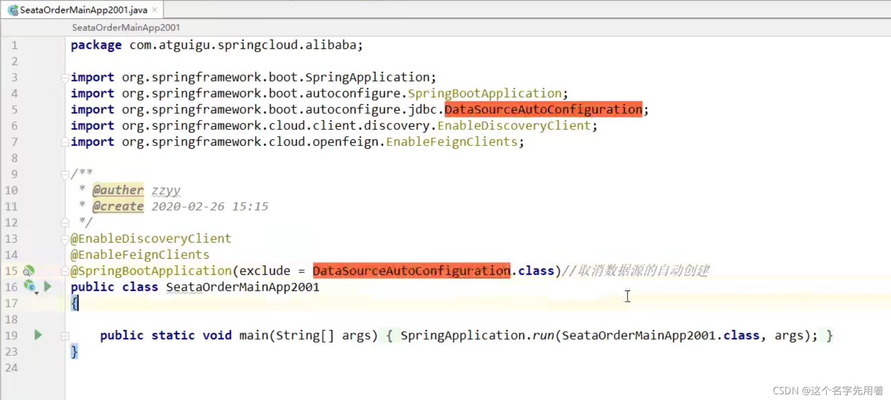The image size is (891, 400).
Task: Click the green run arrow on line 16
Action: tap(47, 286)
